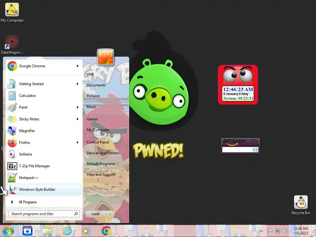Image resolution: width=316 pixels, height=237 pixels.
Task: Expand Firefox jump list arrow
Action: (x=77, y=143)
